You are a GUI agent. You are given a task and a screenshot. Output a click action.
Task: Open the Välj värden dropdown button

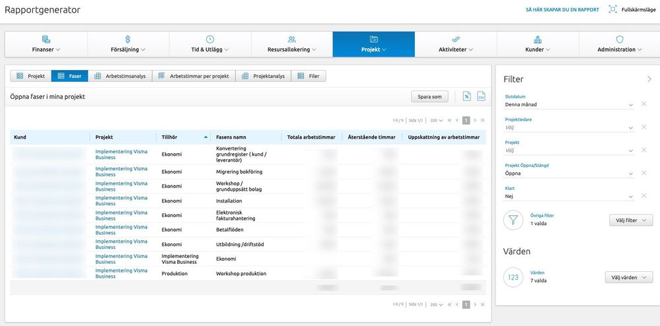coord(629,278)
